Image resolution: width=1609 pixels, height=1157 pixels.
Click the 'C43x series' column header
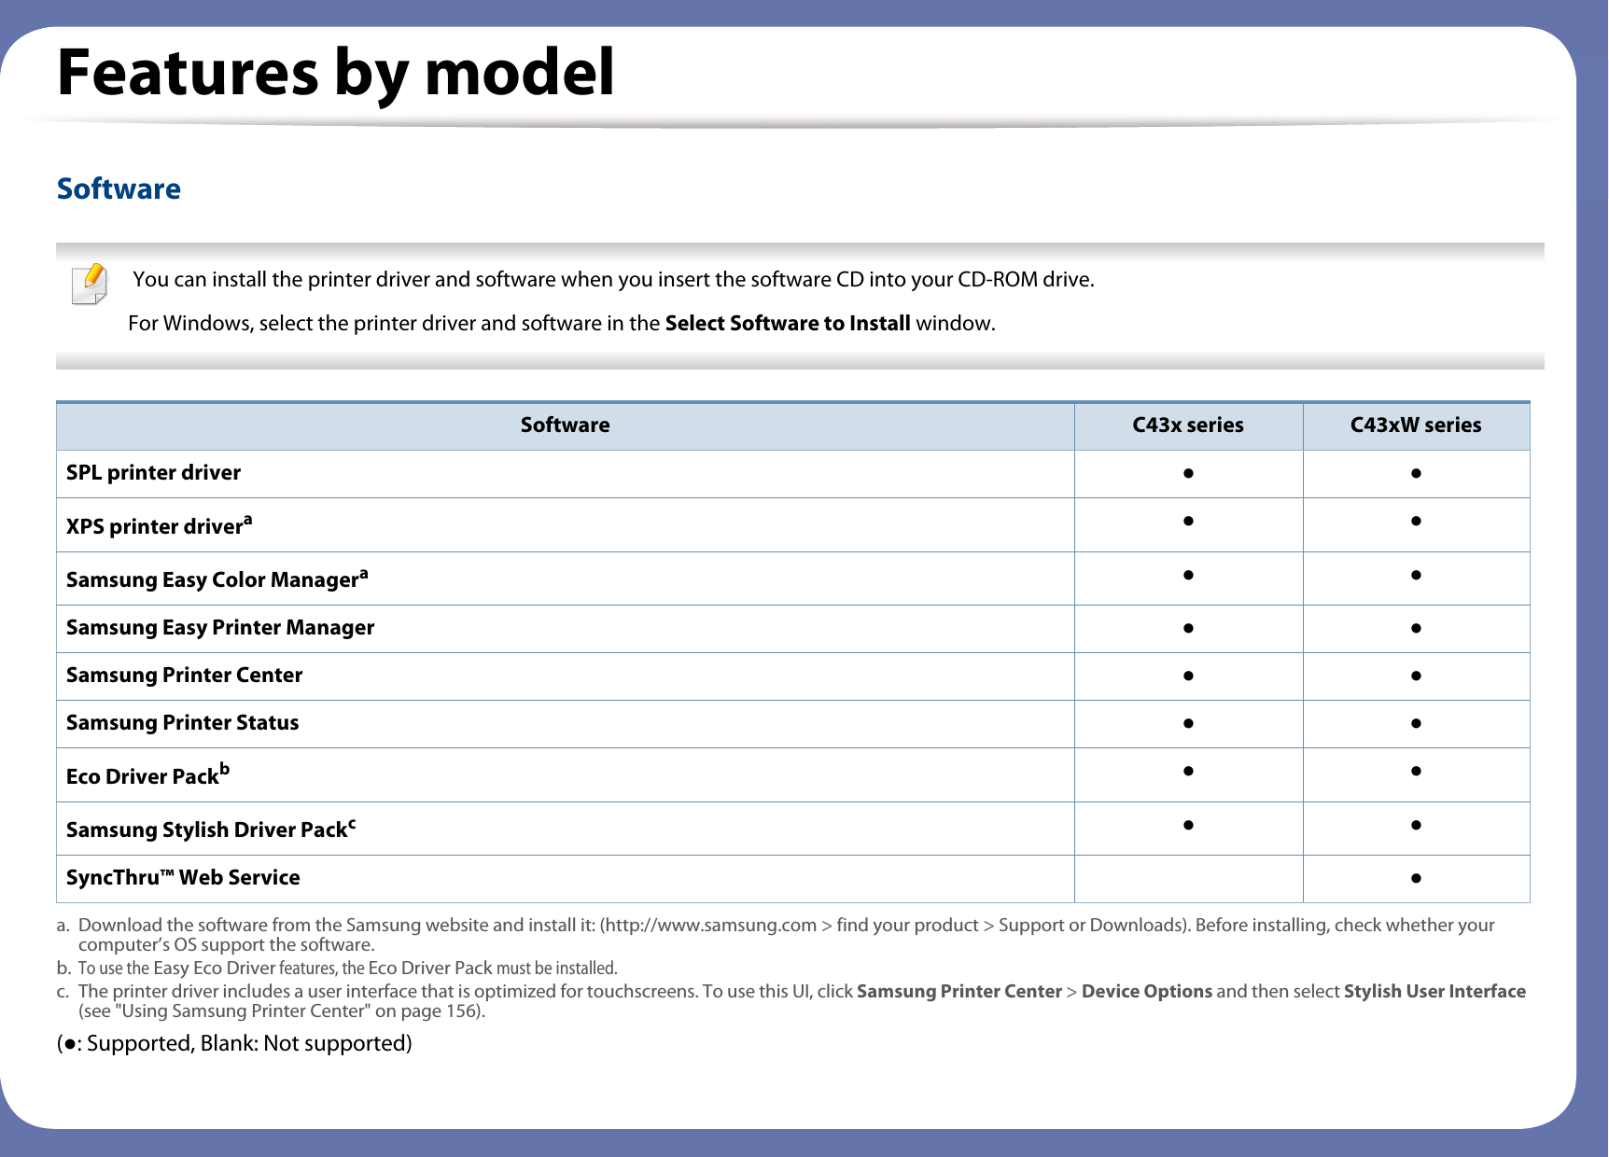[x=1188, y=425]
